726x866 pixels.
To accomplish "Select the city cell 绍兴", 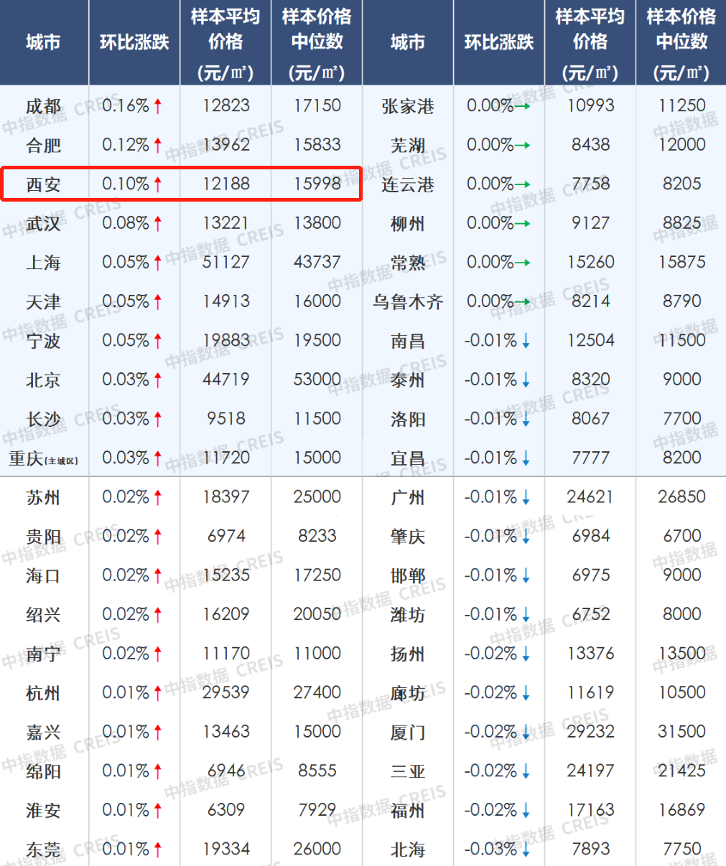I will [x=43, y=615].
